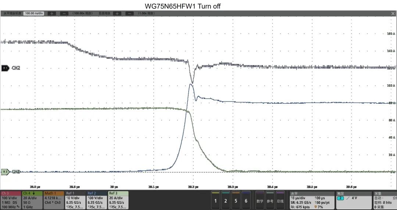This screenshot has width=397, height=210.
Task: Select the R3 reference waveform handle
Action: tap(6, 172)
